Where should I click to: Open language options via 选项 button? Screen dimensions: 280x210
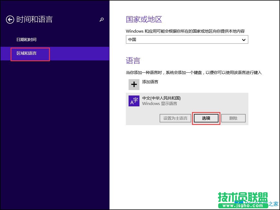206,118
